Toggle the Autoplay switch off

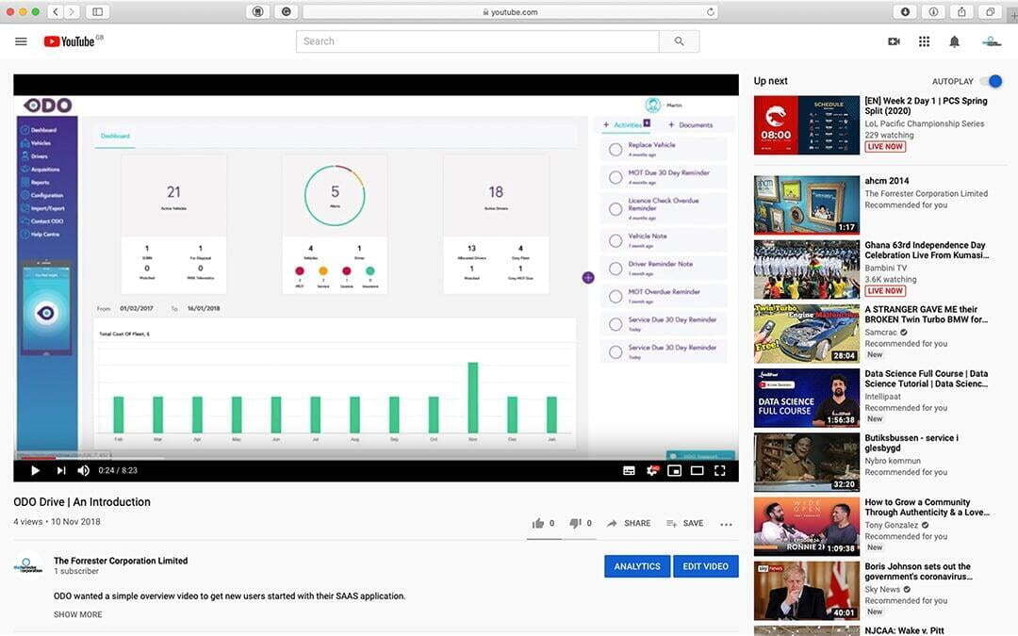(x=992, y=81)
